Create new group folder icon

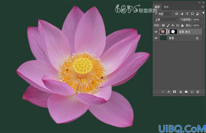click(186, 92)
